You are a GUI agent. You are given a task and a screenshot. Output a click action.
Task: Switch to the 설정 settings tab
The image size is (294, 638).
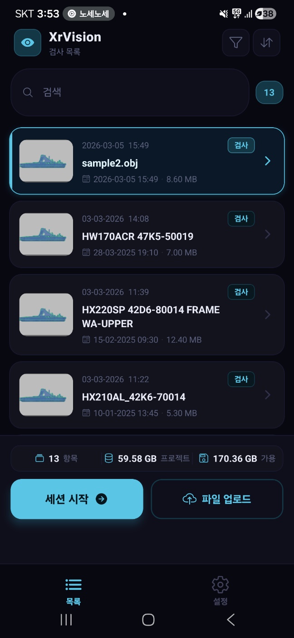coord(220,591)
